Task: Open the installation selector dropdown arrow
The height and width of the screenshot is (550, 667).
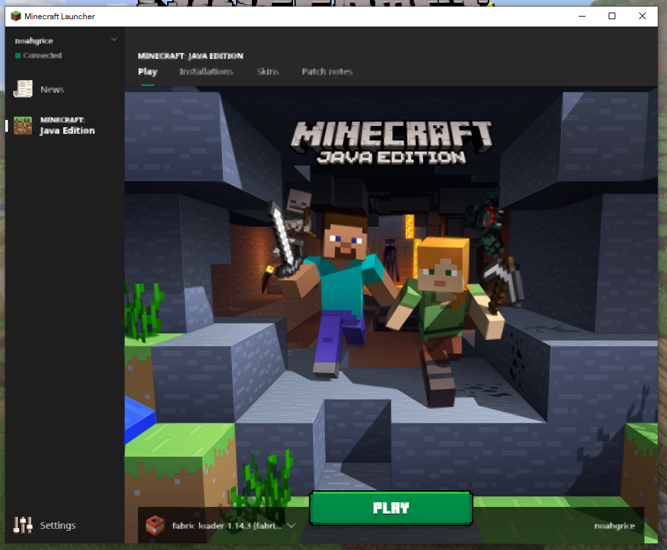Action: click(x=291, y=525)
